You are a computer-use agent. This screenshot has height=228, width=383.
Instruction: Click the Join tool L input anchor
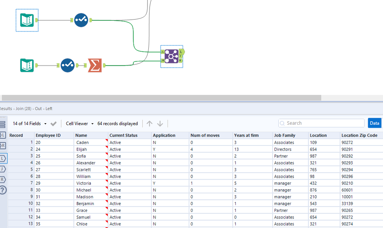(x=163, y=52)
